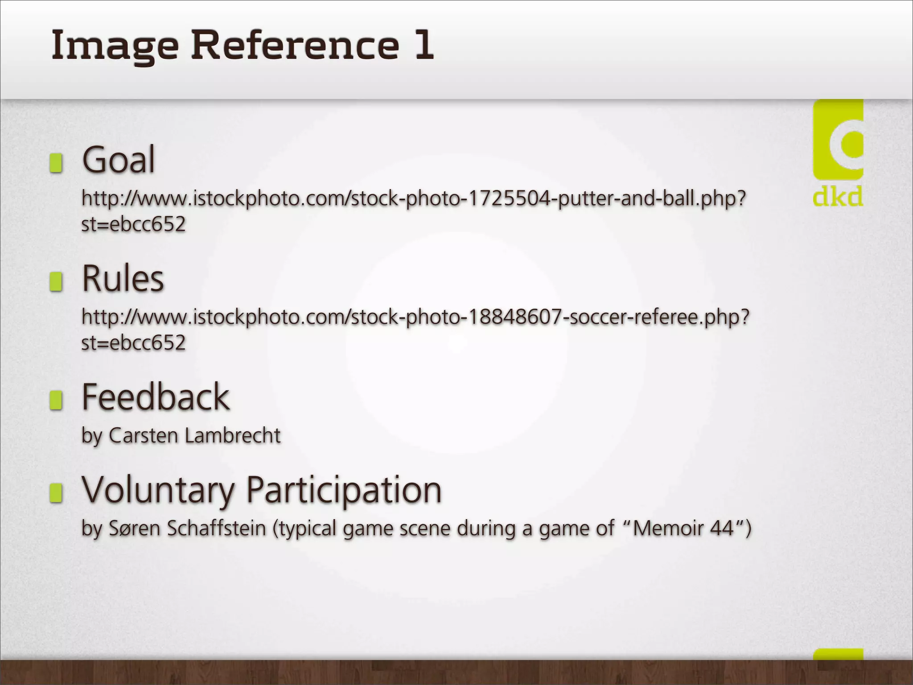Click the bullet beside Voluntary Participation
This screenshot has width=913, height=685.
56,493
